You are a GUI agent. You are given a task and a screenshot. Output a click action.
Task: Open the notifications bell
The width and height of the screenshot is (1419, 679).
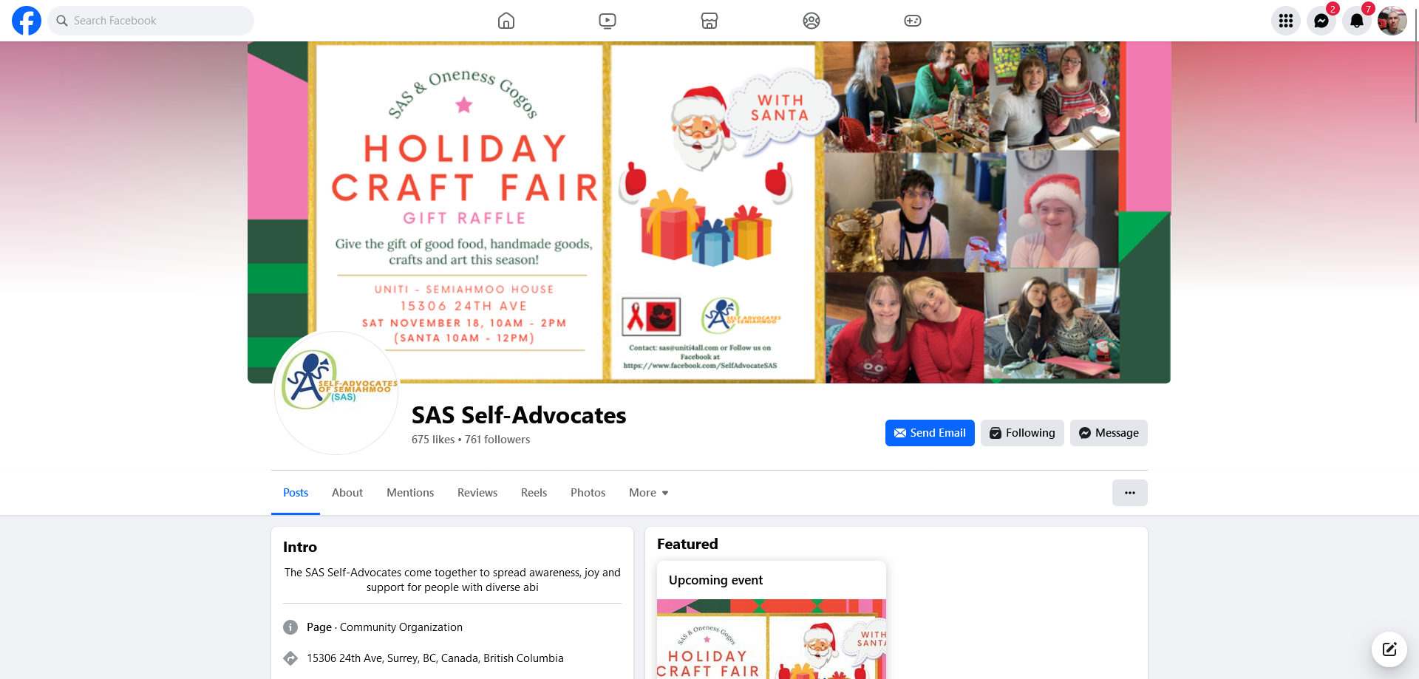click(x=1357, y=21)
